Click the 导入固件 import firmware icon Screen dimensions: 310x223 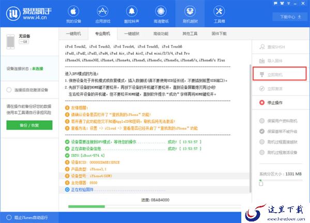pos(262,60)
